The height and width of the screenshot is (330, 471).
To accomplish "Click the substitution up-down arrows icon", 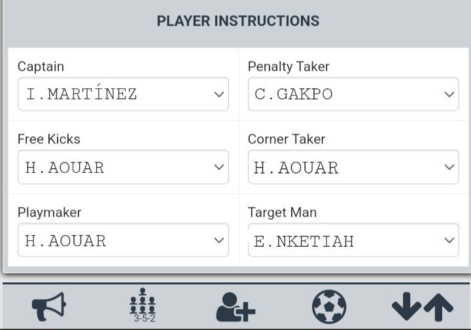I will pos(422,306).
